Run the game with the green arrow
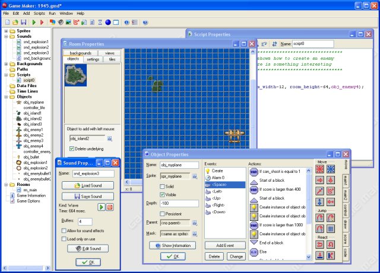The height and width of the screenshot is (273, 380). point(34,23)
